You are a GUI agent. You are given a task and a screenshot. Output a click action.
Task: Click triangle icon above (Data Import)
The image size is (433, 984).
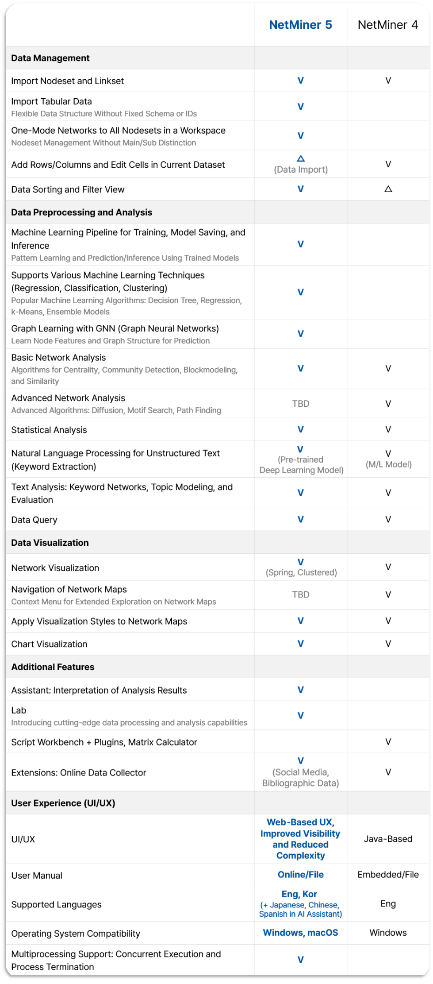pos(301,158)
